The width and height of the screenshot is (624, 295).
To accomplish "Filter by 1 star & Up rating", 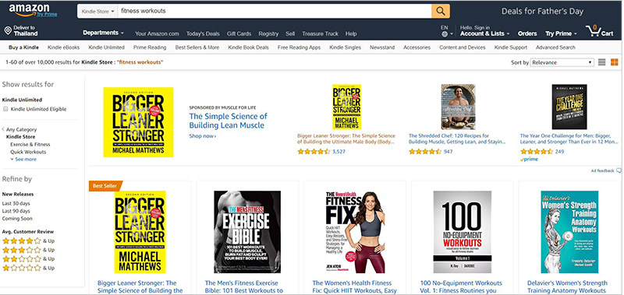I will pos(28,268).
